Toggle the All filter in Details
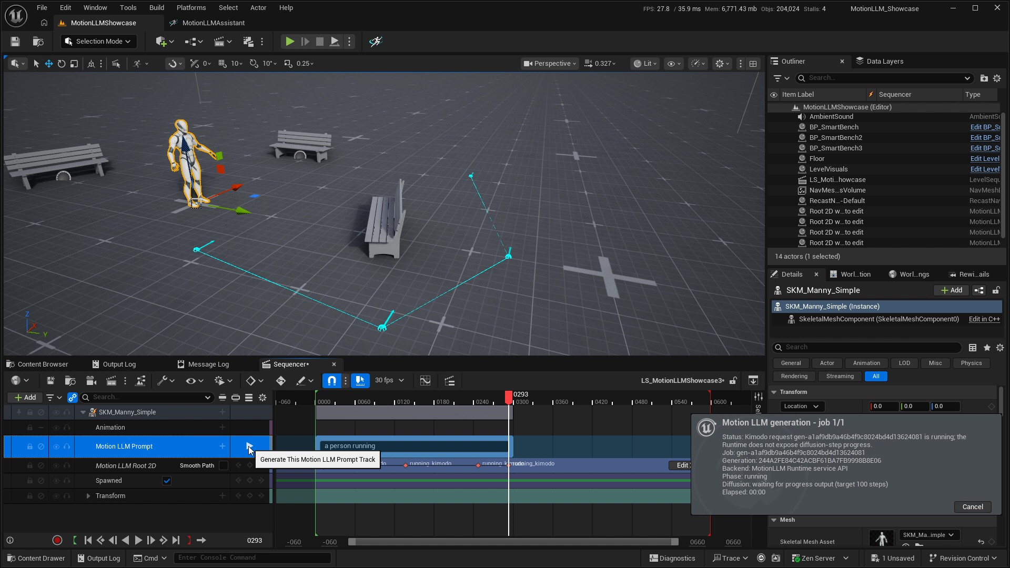Screen dimensions: 1010x568 click(x=876, y=377)
